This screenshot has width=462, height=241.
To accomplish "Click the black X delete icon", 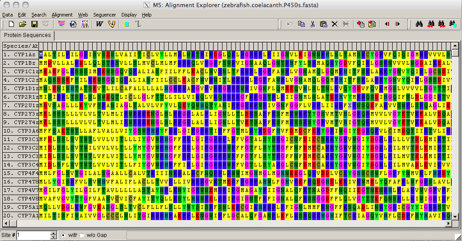I will pos(334,24).
